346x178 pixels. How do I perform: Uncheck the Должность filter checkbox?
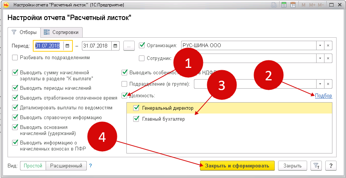125,96
